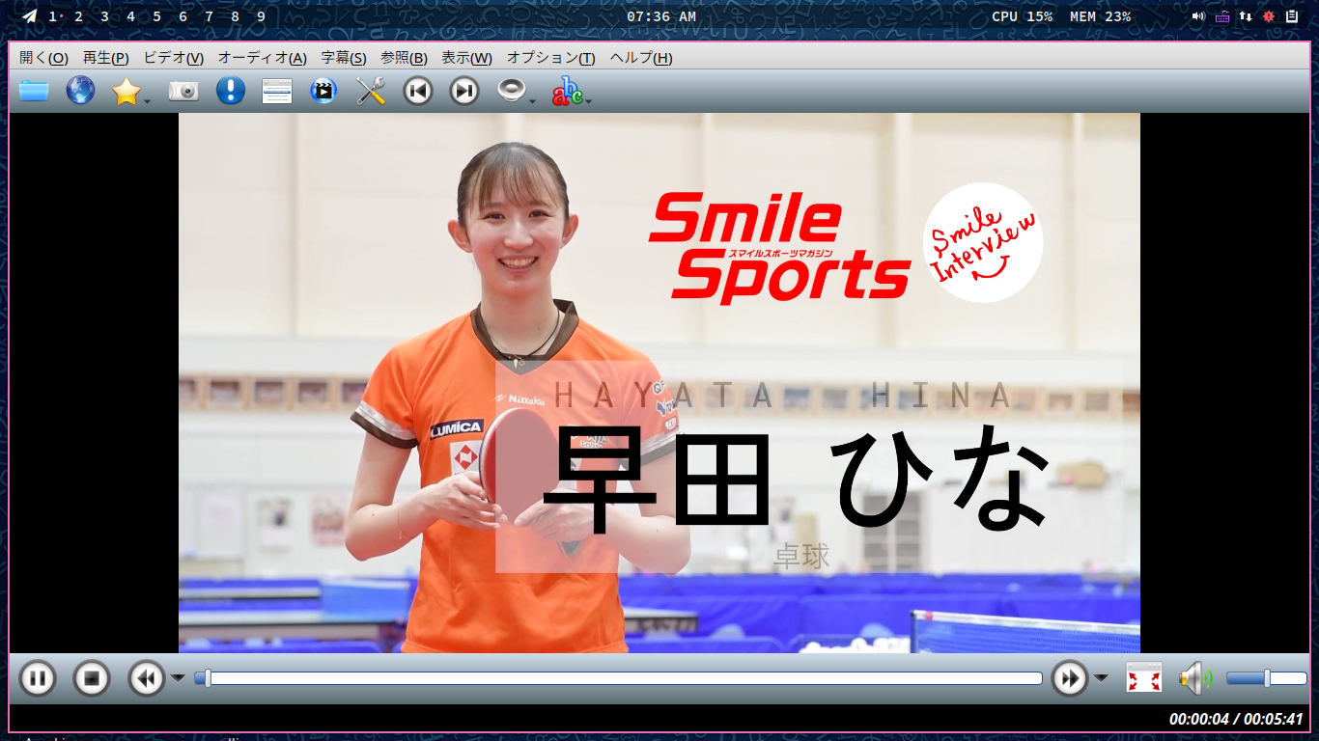Open favorites with the star icon
The image size is (1319, 741).
pos(126,91)
